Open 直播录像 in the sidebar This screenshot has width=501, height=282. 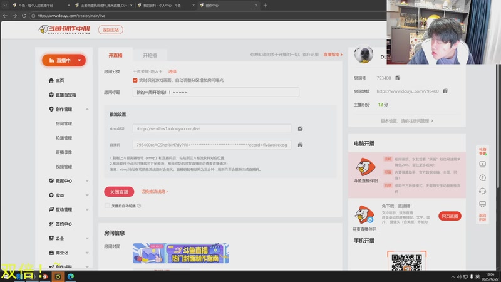click(x=64, y=152)
